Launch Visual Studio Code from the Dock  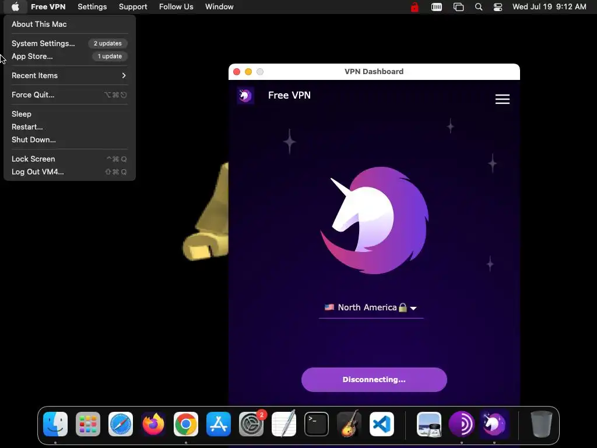382,424
